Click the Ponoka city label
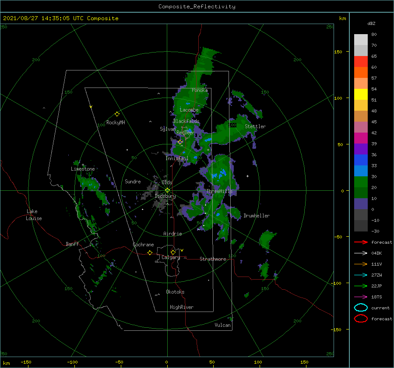The height and width of the screenshot is (368, 394). coord(200,90)
